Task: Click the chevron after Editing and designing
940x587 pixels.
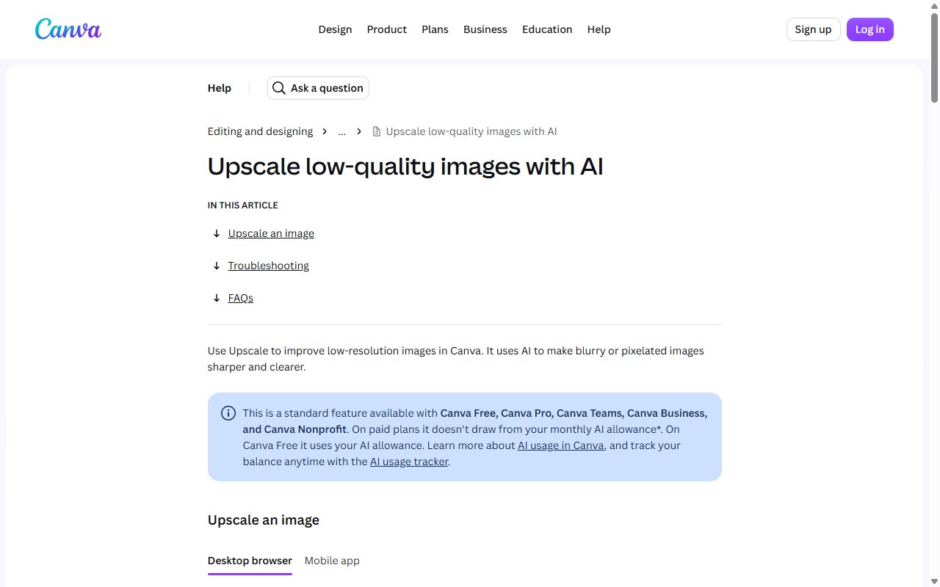Action: click(x=325, y=131)
